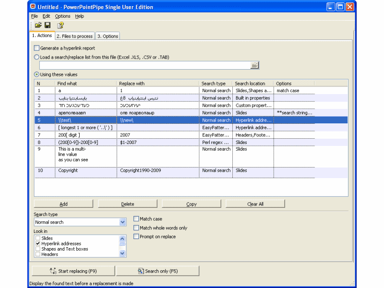Viewport: 384px width, 288px height.
Task: Select the '$1-2007' Replace with cell
Action: pyautogui.click(x=158, y=142)
